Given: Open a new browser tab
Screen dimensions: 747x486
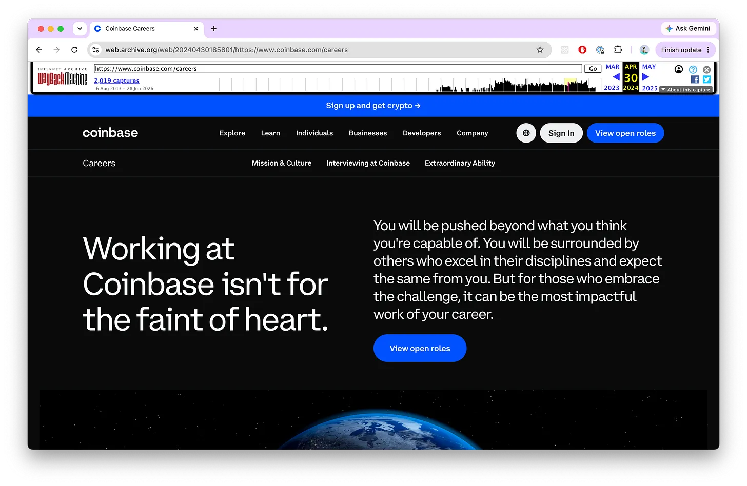Looking at the screenshot, I should (214, 29).
